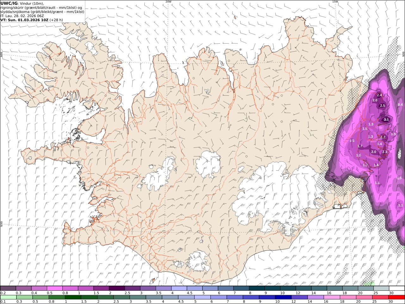Select the darkest green 1–1.5 rain swatch
This screenshot has height=304, width=405.
[73, 297]
